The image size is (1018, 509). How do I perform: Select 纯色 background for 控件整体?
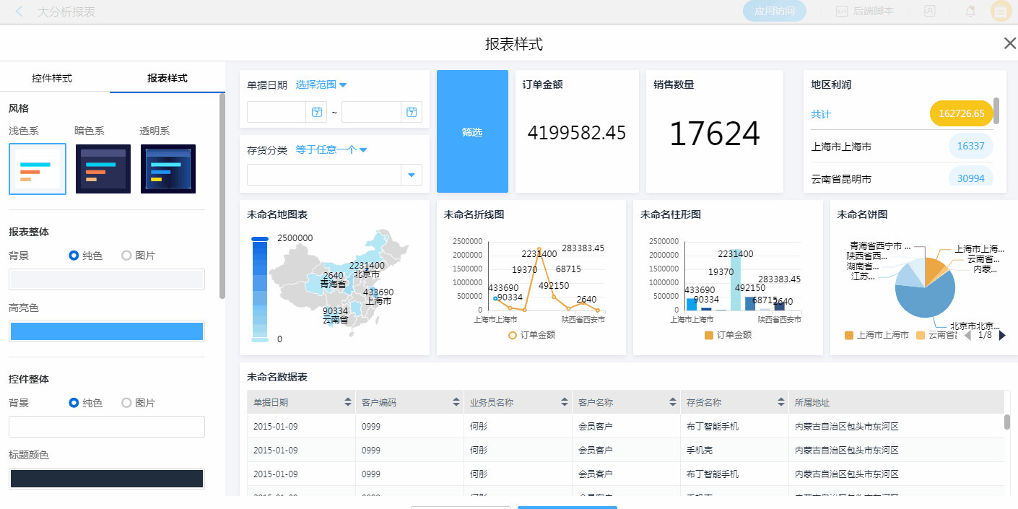coord(74,403)
